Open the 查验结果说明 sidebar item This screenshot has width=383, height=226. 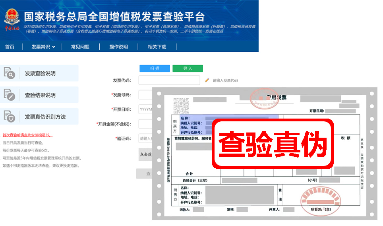coord(39,95)
